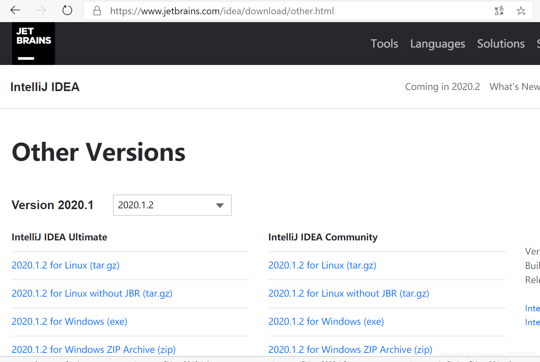Download Community 2020.1.2 Windows ZIP Archive
The width and height of the screenshot is (540, 362).
(350, 350)
